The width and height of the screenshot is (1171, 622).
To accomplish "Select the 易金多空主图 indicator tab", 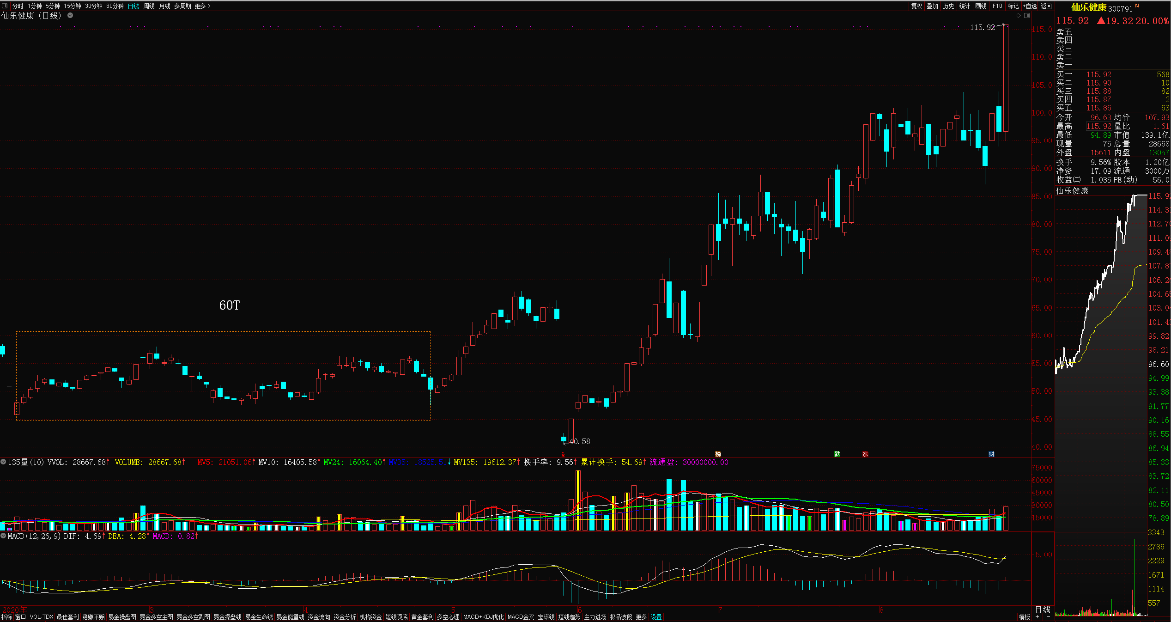I will click(156, 617).
